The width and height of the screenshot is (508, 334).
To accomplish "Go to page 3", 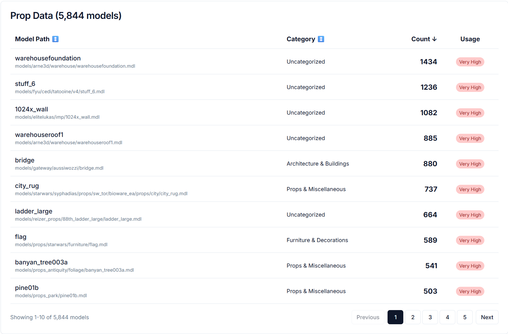I will click(430, 317).
